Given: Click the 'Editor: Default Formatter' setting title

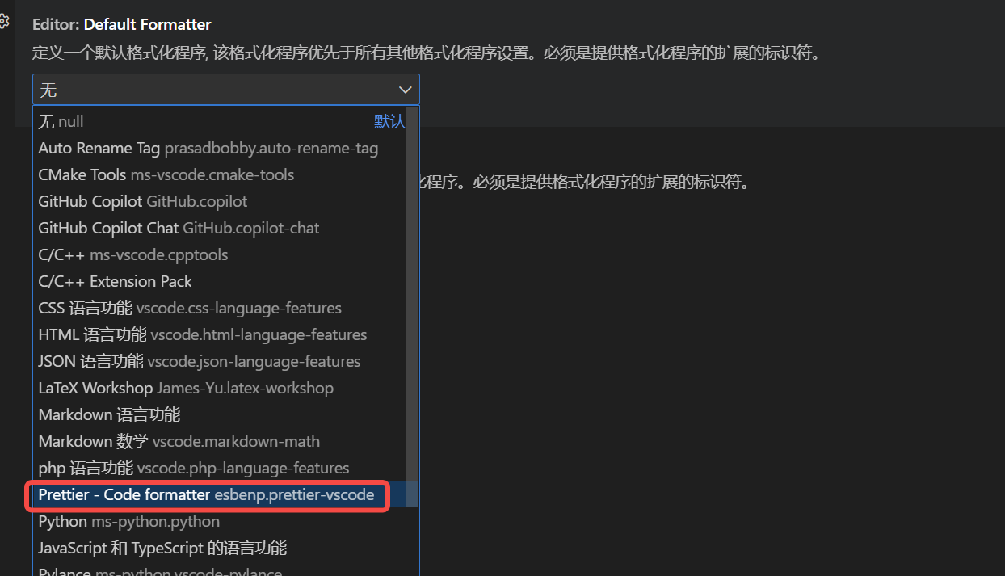Looking at the screenshot, I should [x=122, y=25].
